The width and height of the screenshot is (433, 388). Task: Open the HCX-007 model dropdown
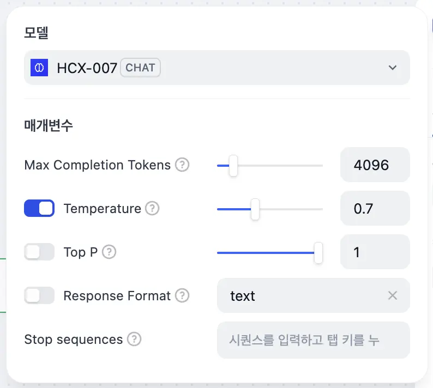[216, 68]
